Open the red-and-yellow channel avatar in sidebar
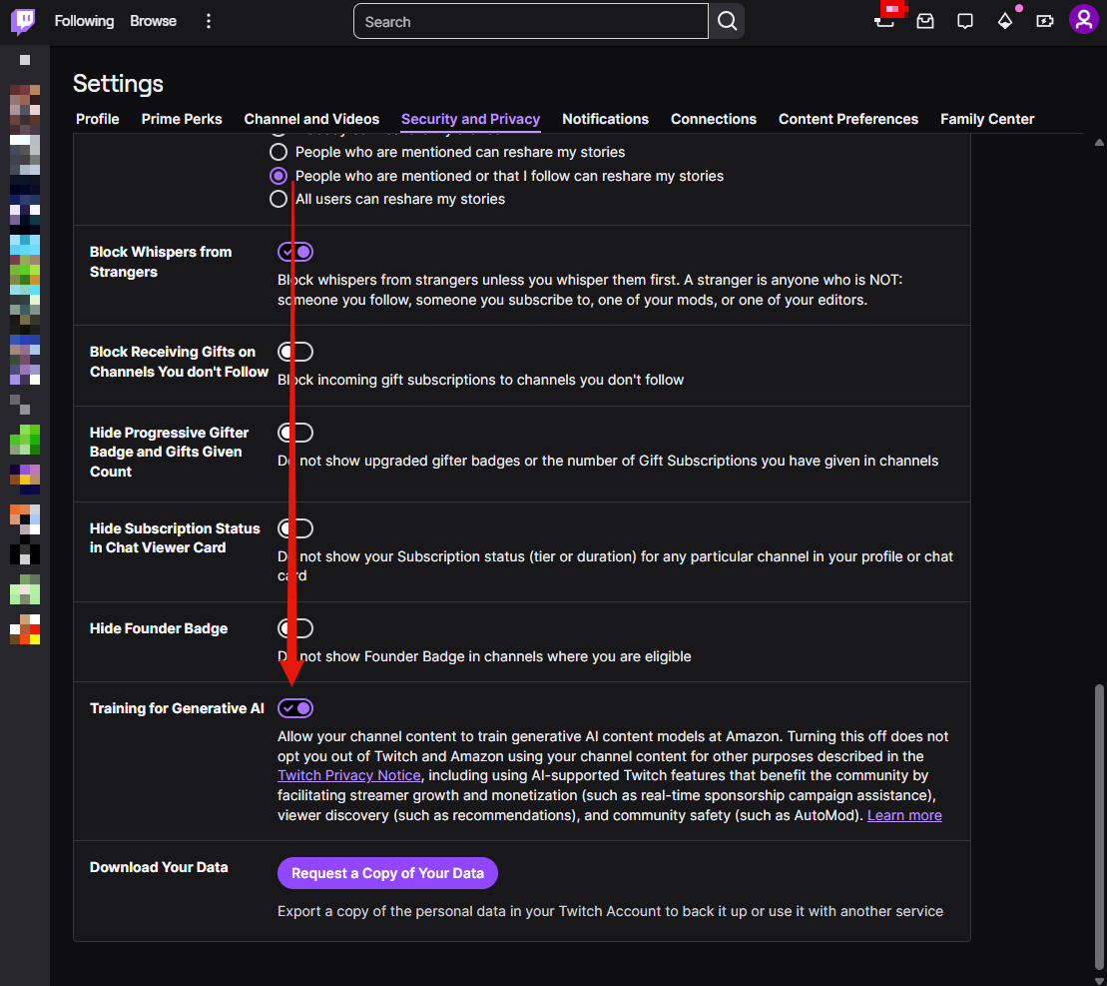 [x=25, y=629]
